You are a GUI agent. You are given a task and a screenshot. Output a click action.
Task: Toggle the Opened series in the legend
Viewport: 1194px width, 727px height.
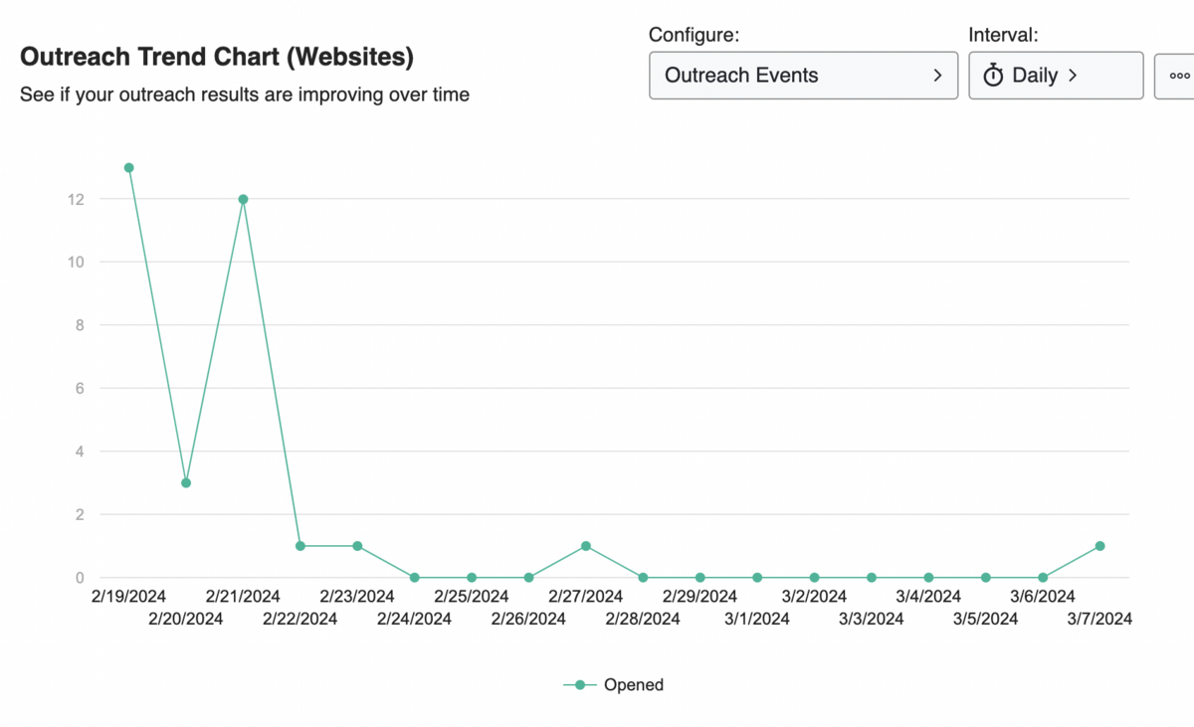click(x=634, y=684)
